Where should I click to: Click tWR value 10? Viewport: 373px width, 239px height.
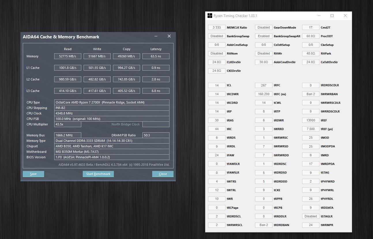(x=217, y=199)
